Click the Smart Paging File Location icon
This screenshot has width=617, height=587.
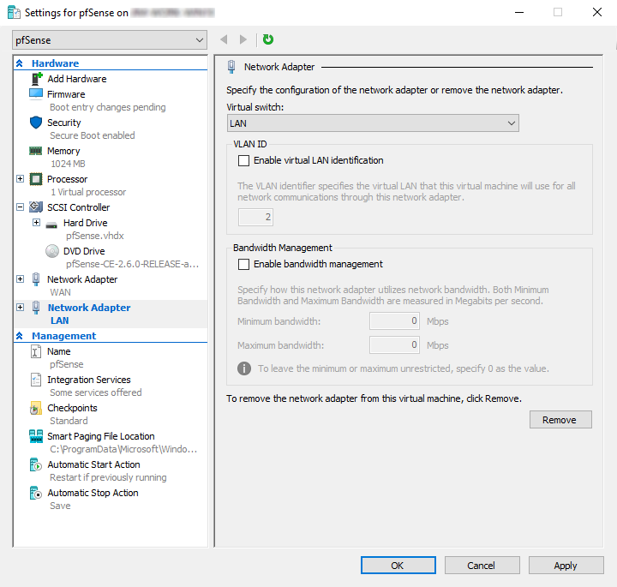[36, 436]
